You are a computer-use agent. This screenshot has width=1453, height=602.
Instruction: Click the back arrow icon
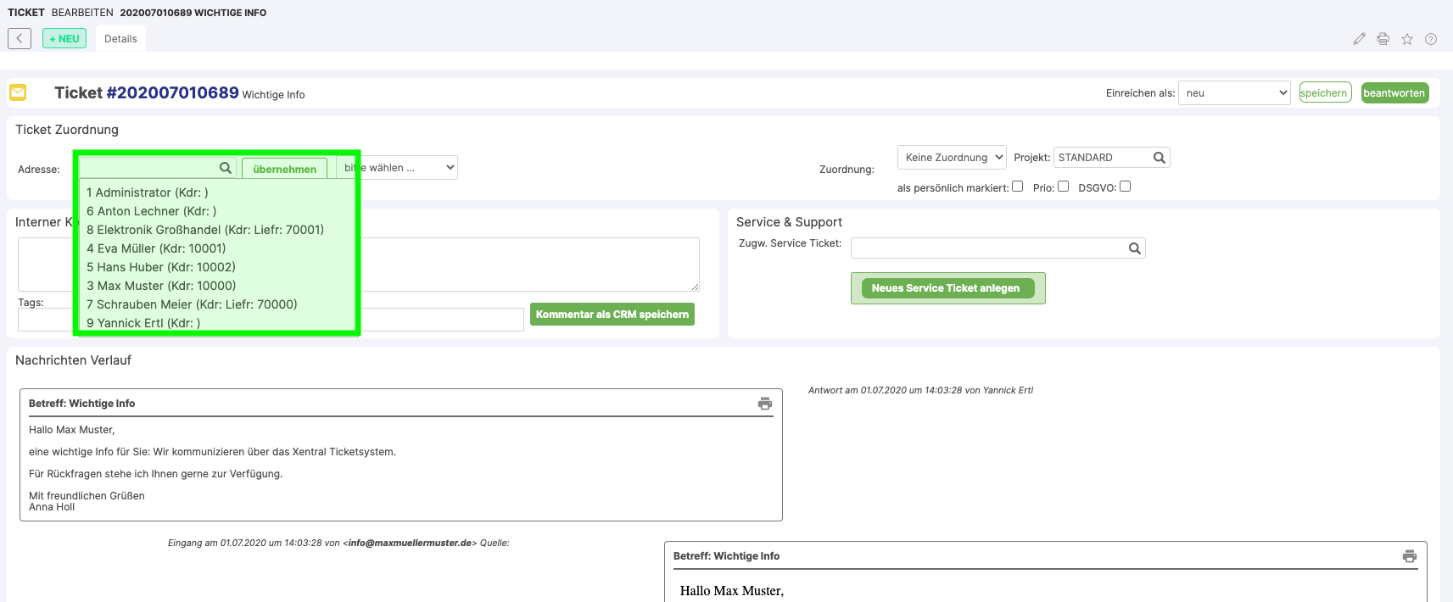click(x=20, y=38)
